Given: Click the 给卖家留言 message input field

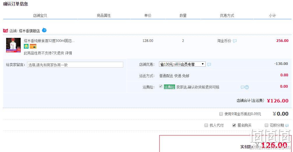Looking at the screenshot, I should (x=75, y=65).
